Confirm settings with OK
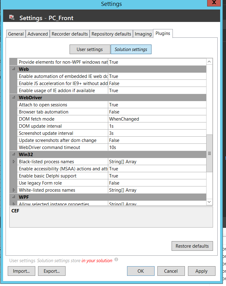This screenshot has width=226, height=286. tap(141, 271)
